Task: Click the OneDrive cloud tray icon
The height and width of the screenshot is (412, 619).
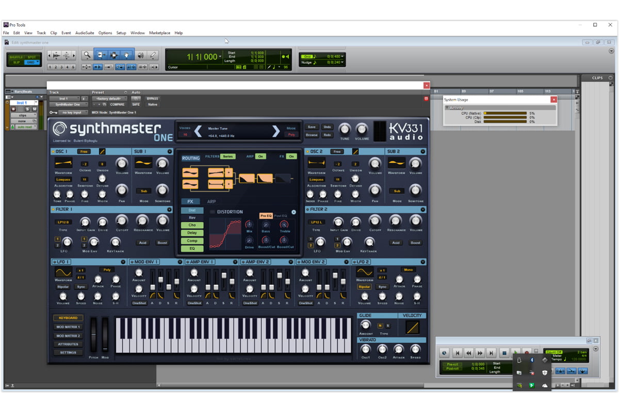Action: tap(545, 385)
